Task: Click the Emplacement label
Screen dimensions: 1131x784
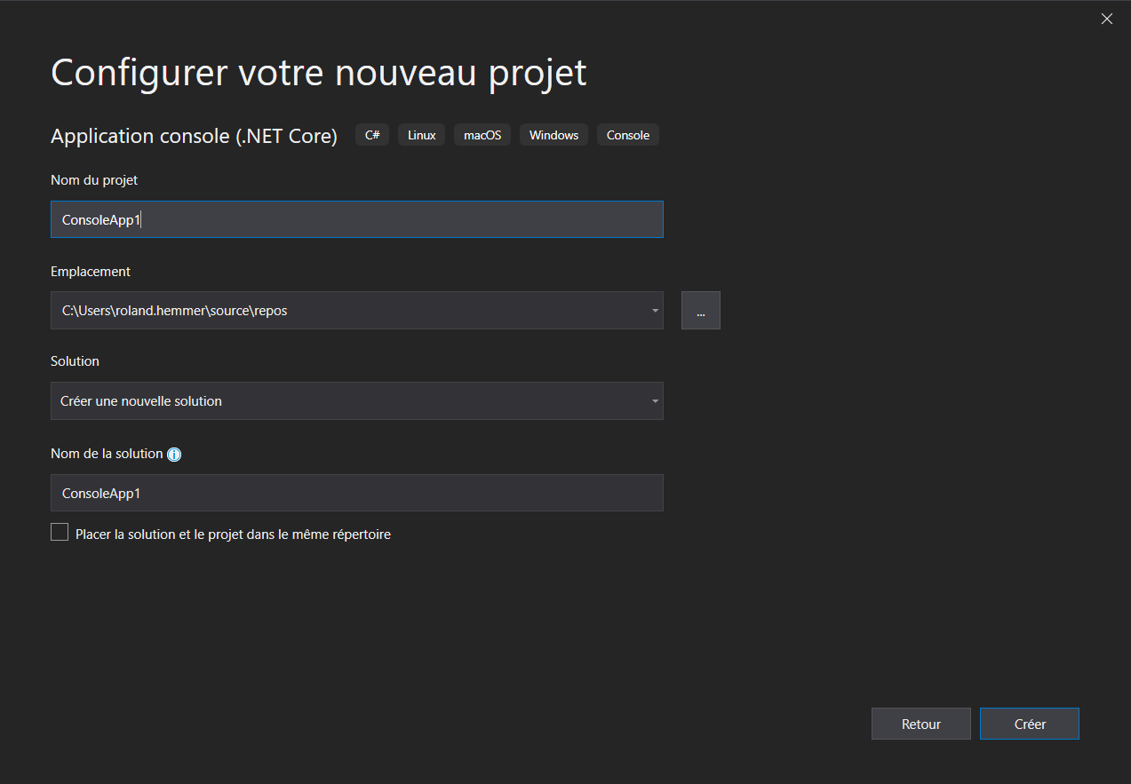Action: click(91, 272)
